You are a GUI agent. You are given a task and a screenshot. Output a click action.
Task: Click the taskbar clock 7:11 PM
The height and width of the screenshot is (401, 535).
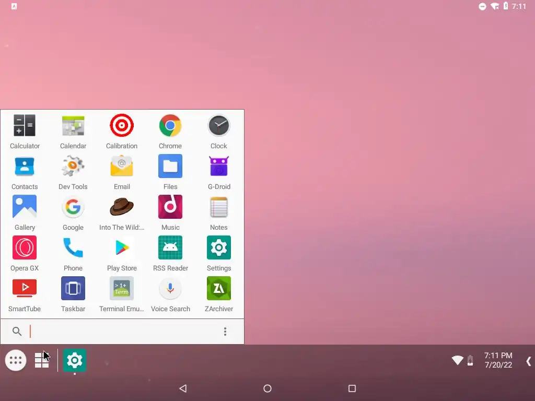[498, 356]
